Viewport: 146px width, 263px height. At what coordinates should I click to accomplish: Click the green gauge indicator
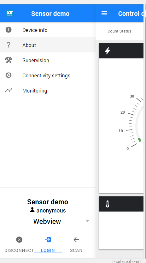click(x=139, y=140)
